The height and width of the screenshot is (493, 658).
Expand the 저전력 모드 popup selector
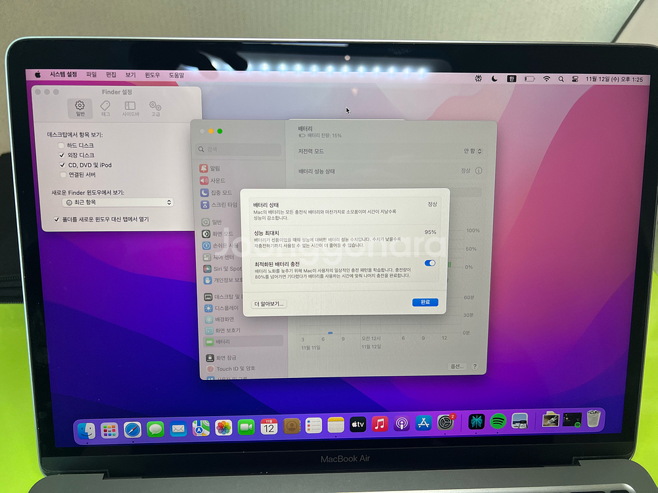point(472,151)
